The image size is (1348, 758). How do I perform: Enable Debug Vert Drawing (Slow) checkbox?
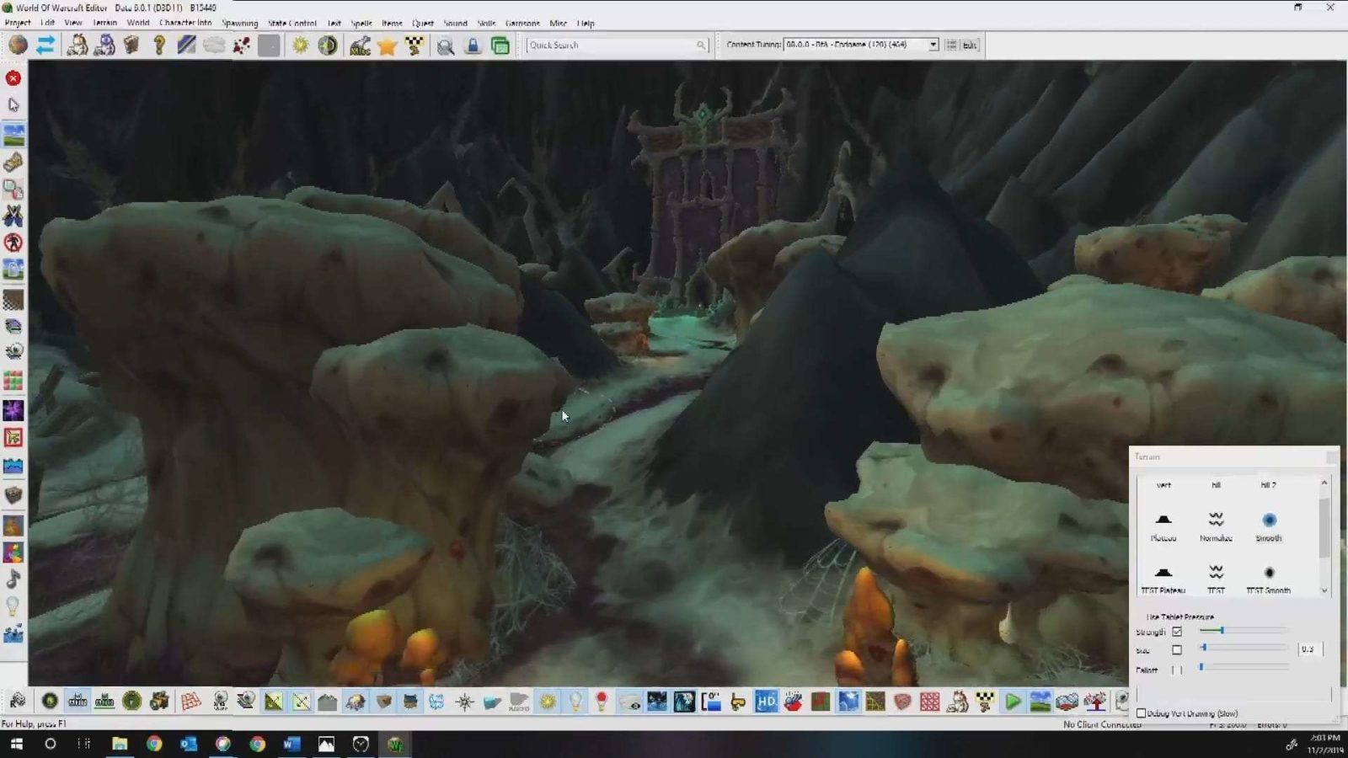click(1142, 713)
